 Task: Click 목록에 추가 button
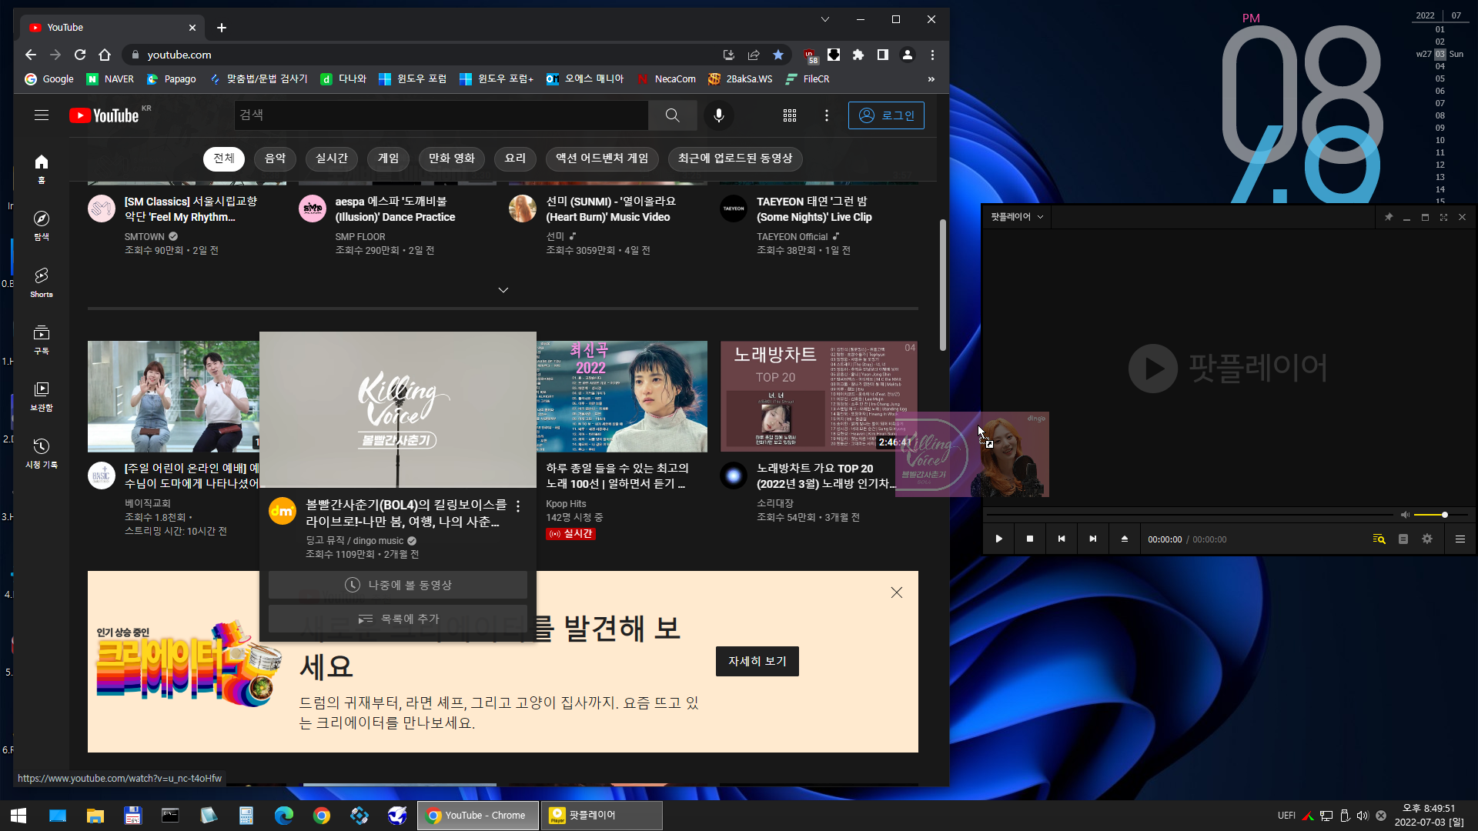(398, 619)
